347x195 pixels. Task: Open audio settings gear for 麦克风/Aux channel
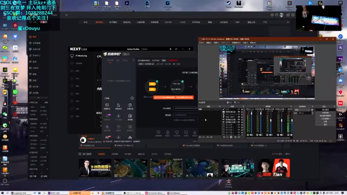[x=248, y=135]
